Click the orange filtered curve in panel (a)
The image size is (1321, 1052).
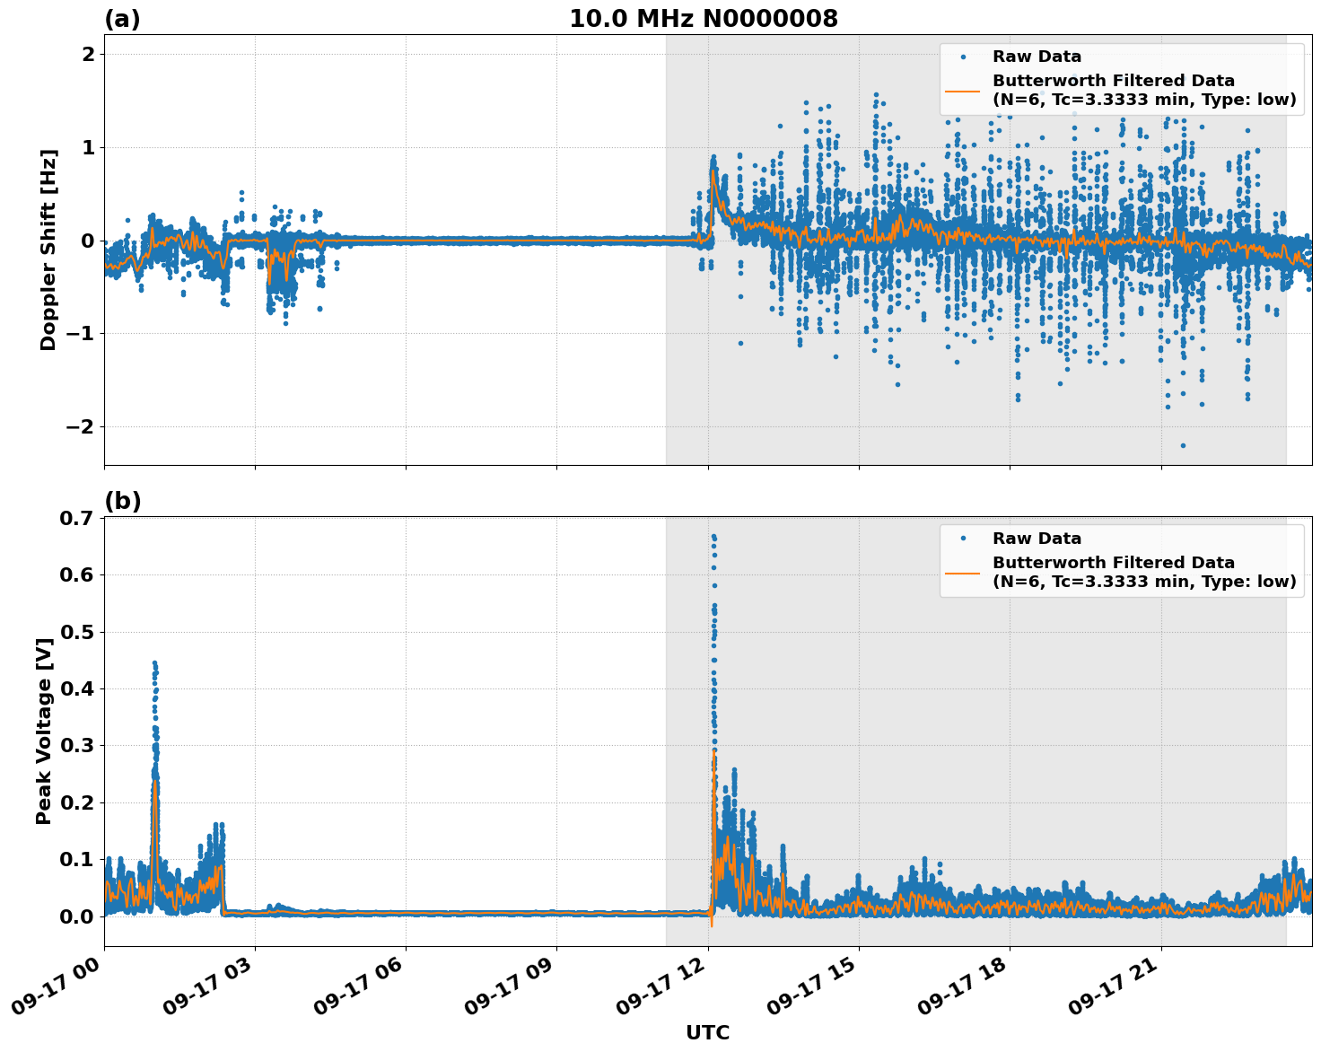[449, 240]
